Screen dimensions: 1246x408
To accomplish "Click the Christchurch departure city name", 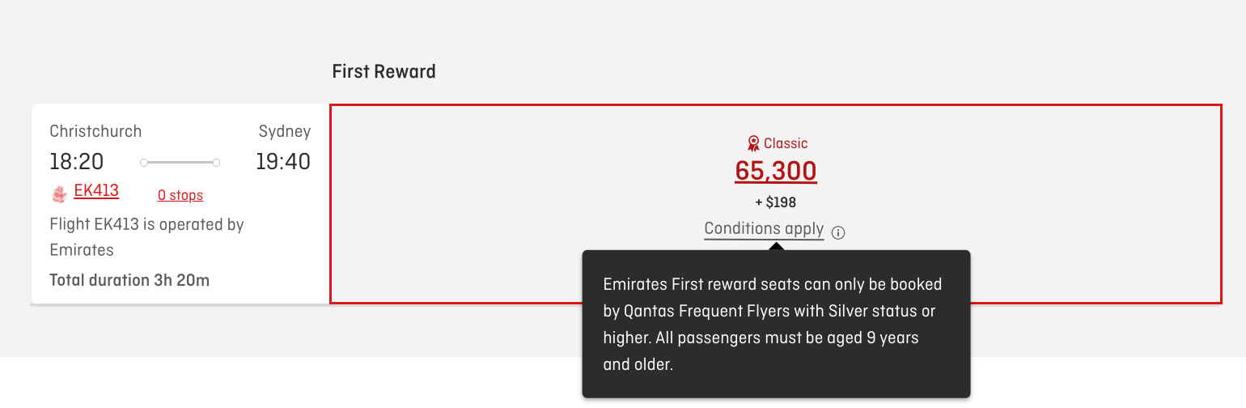I will click(x=95, y=131).
